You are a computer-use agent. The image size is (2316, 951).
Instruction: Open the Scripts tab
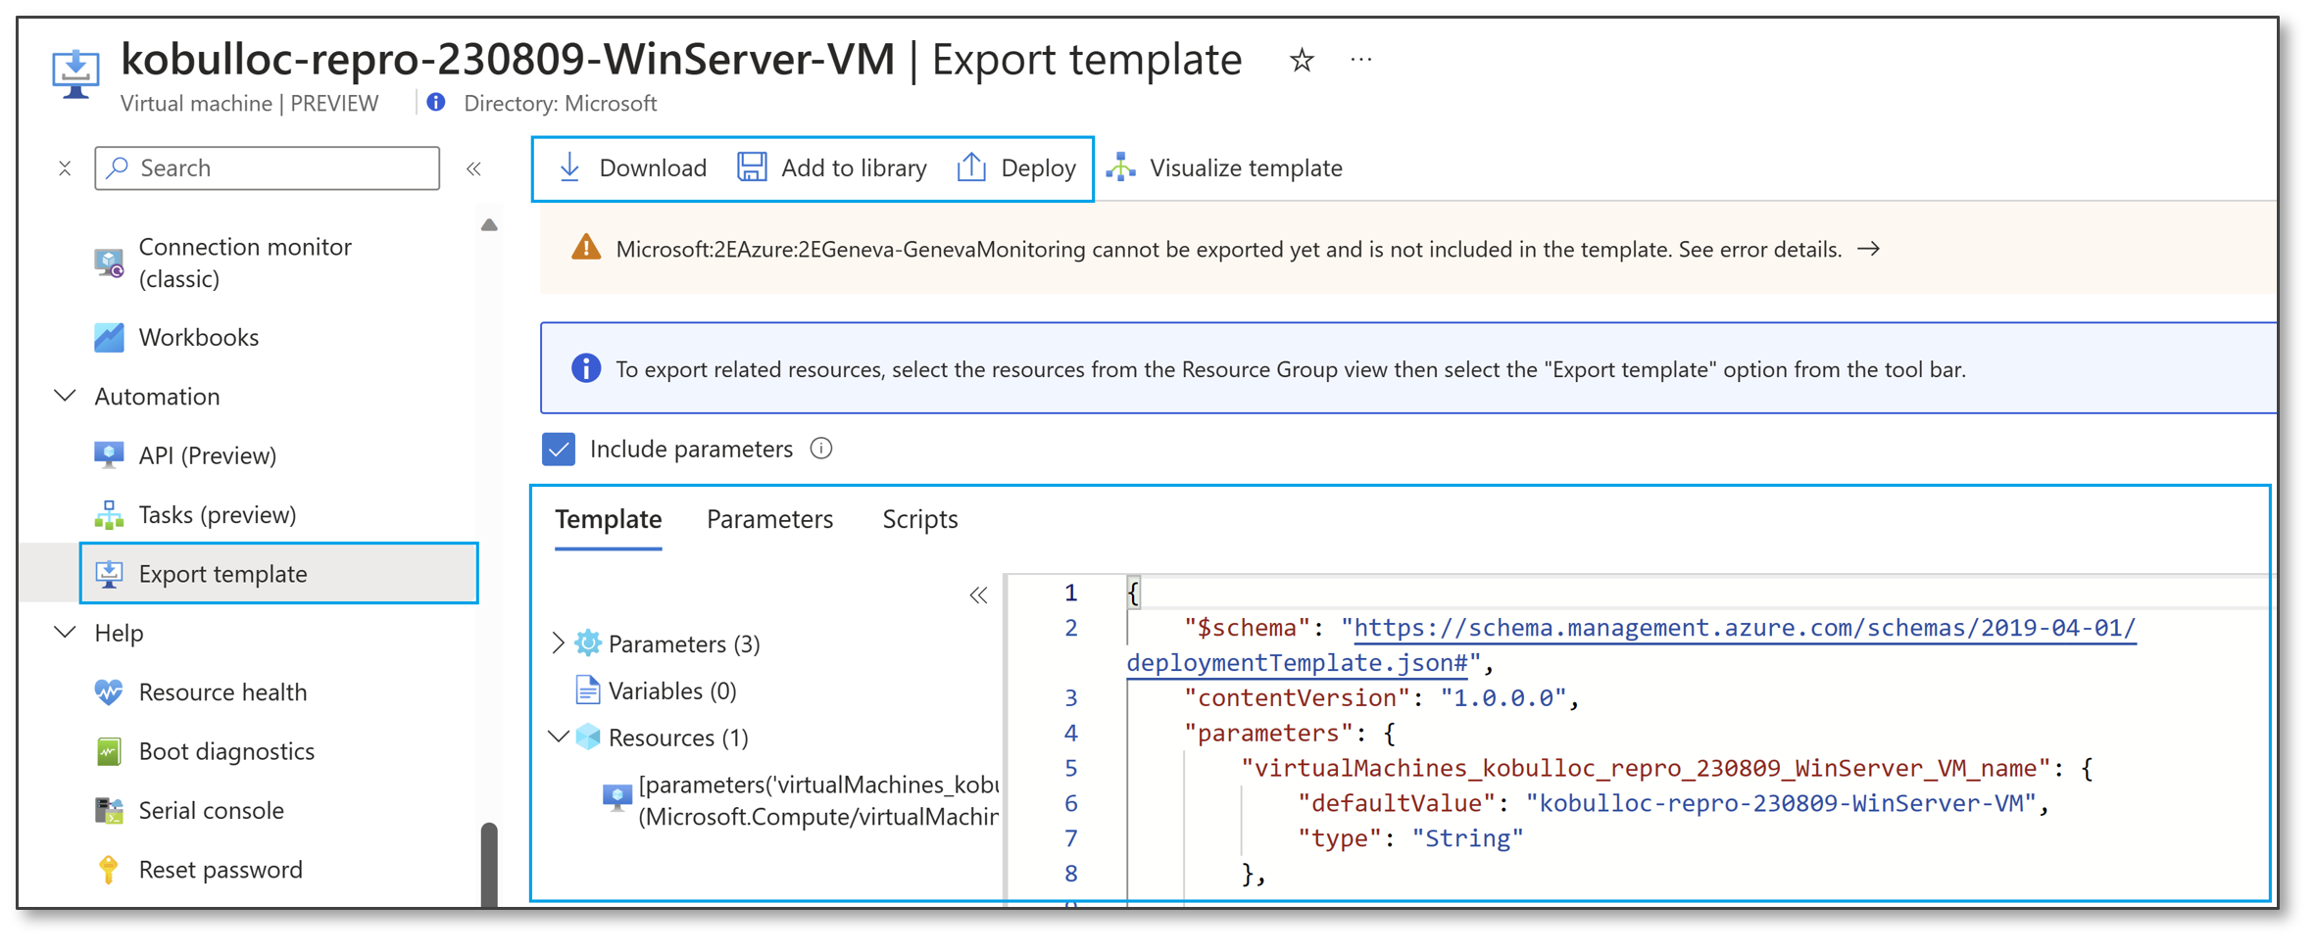[x=918, y=519]
